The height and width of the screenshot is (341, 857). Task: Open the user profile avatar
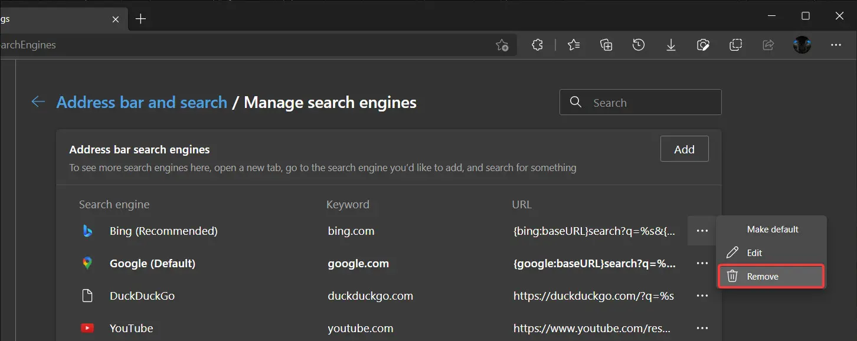pyautogui.click(x=802, y=45)
